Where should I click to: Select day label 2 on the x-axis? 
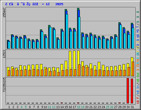tap(13, 107)
